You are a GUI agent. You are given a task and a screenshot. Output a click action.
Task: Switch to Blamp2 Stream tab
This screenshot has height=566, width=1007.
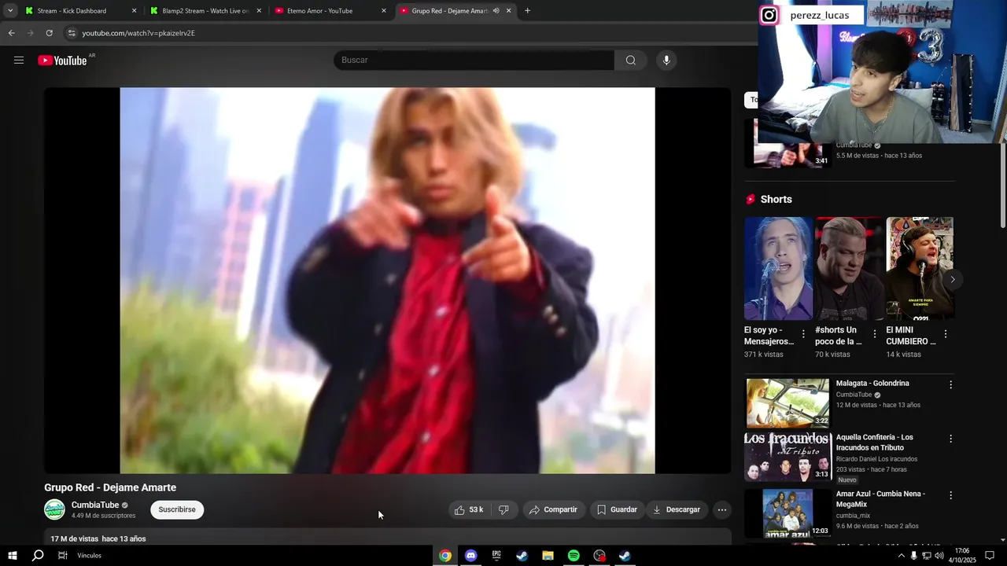coord(205,11)
